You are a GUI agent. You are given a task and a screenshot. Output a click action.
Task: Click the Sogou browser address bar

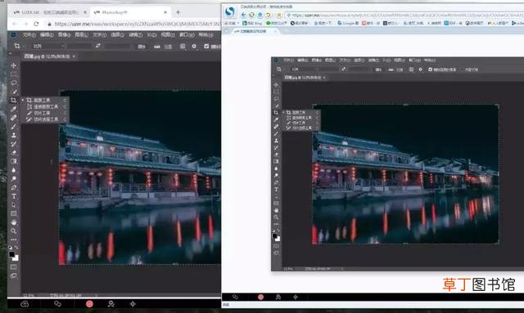[x=404, y=15]
